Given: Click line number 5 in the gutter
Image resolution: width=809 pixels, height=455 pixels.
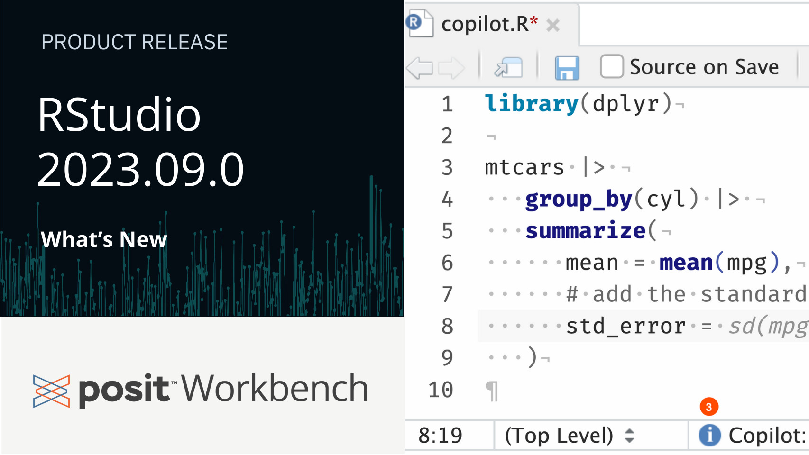Looking at the screenshot, I should click(x=447, y=231).
